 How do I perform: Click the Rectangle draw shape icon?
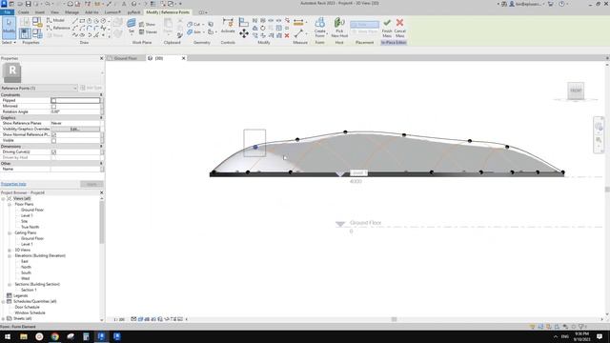click(x=82, y=21)
